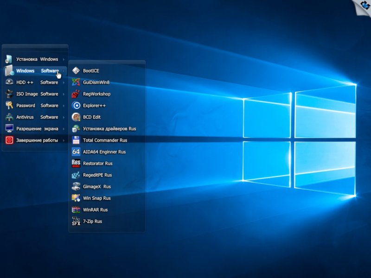Start Restorator Rus from the submenu

pyautogui.click(x=107, y=163)
